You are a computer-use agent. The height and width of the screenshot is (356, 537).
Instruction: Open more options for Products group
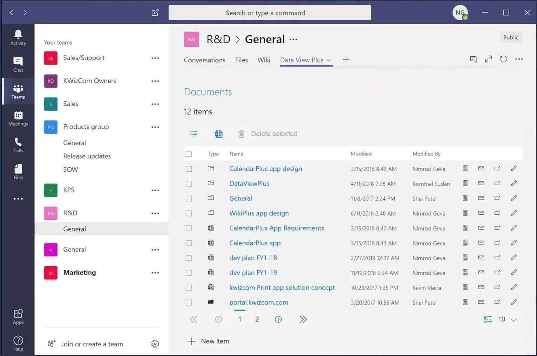point(155,127)
